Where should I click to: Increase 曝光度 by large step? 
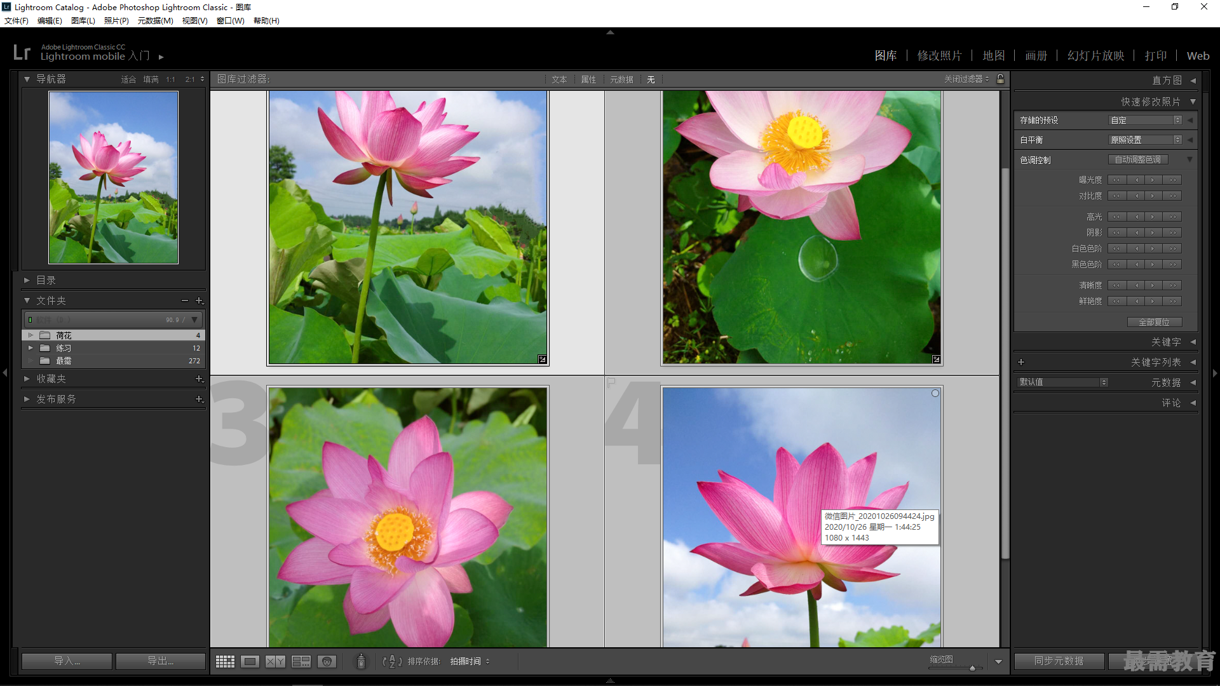click(1173, 180)
